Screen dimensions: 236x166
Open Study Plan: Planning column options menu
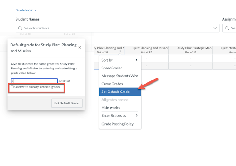[x=120, y=51]
